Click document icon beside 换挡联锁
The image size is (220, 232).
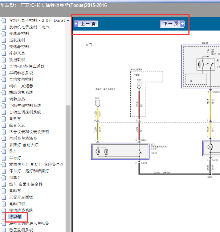pyautogui.click(x=4, y=60)
